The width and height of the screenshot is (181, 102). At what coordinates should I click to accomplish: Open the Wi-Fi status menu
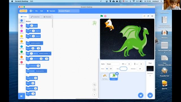[x=134, y=1]
